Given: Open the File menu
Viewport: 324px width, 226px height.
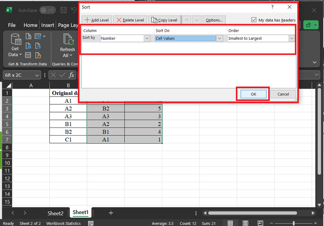Looking at the screenshot, I should point(12,25).
